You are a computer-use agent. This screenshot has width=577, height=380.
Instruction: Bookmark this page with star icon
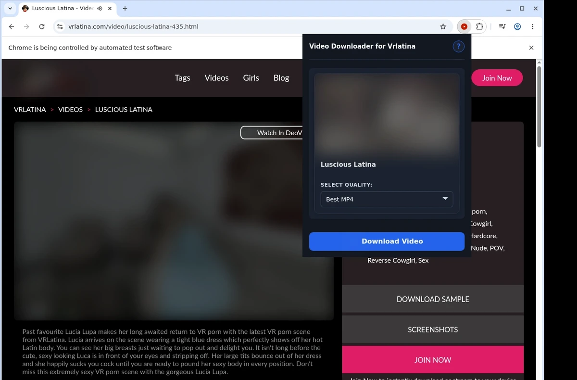point(443,27)
